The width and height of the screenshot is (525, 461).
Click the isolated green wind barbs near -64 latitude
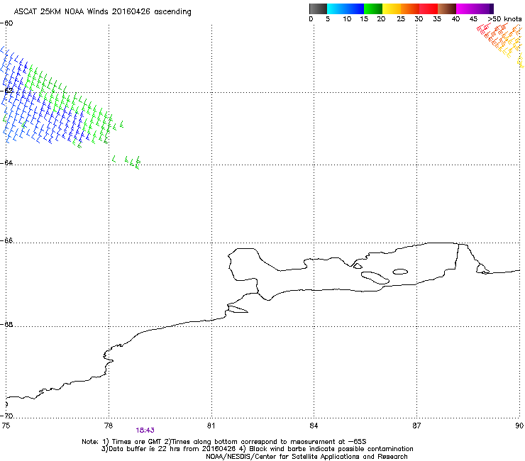126,162
